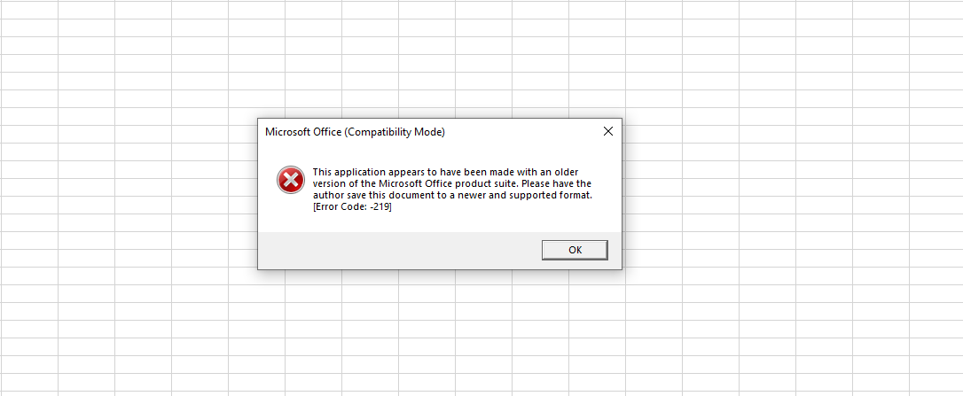
Task: Select the bottom-right spreadsheet cell
Action: [936, 381]
